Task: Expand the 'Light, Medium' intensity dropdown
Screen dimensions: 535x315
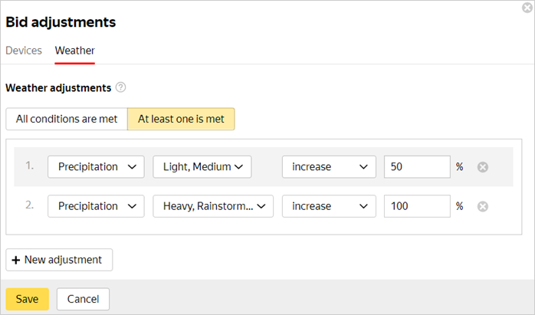Action: tap(202, 166)
